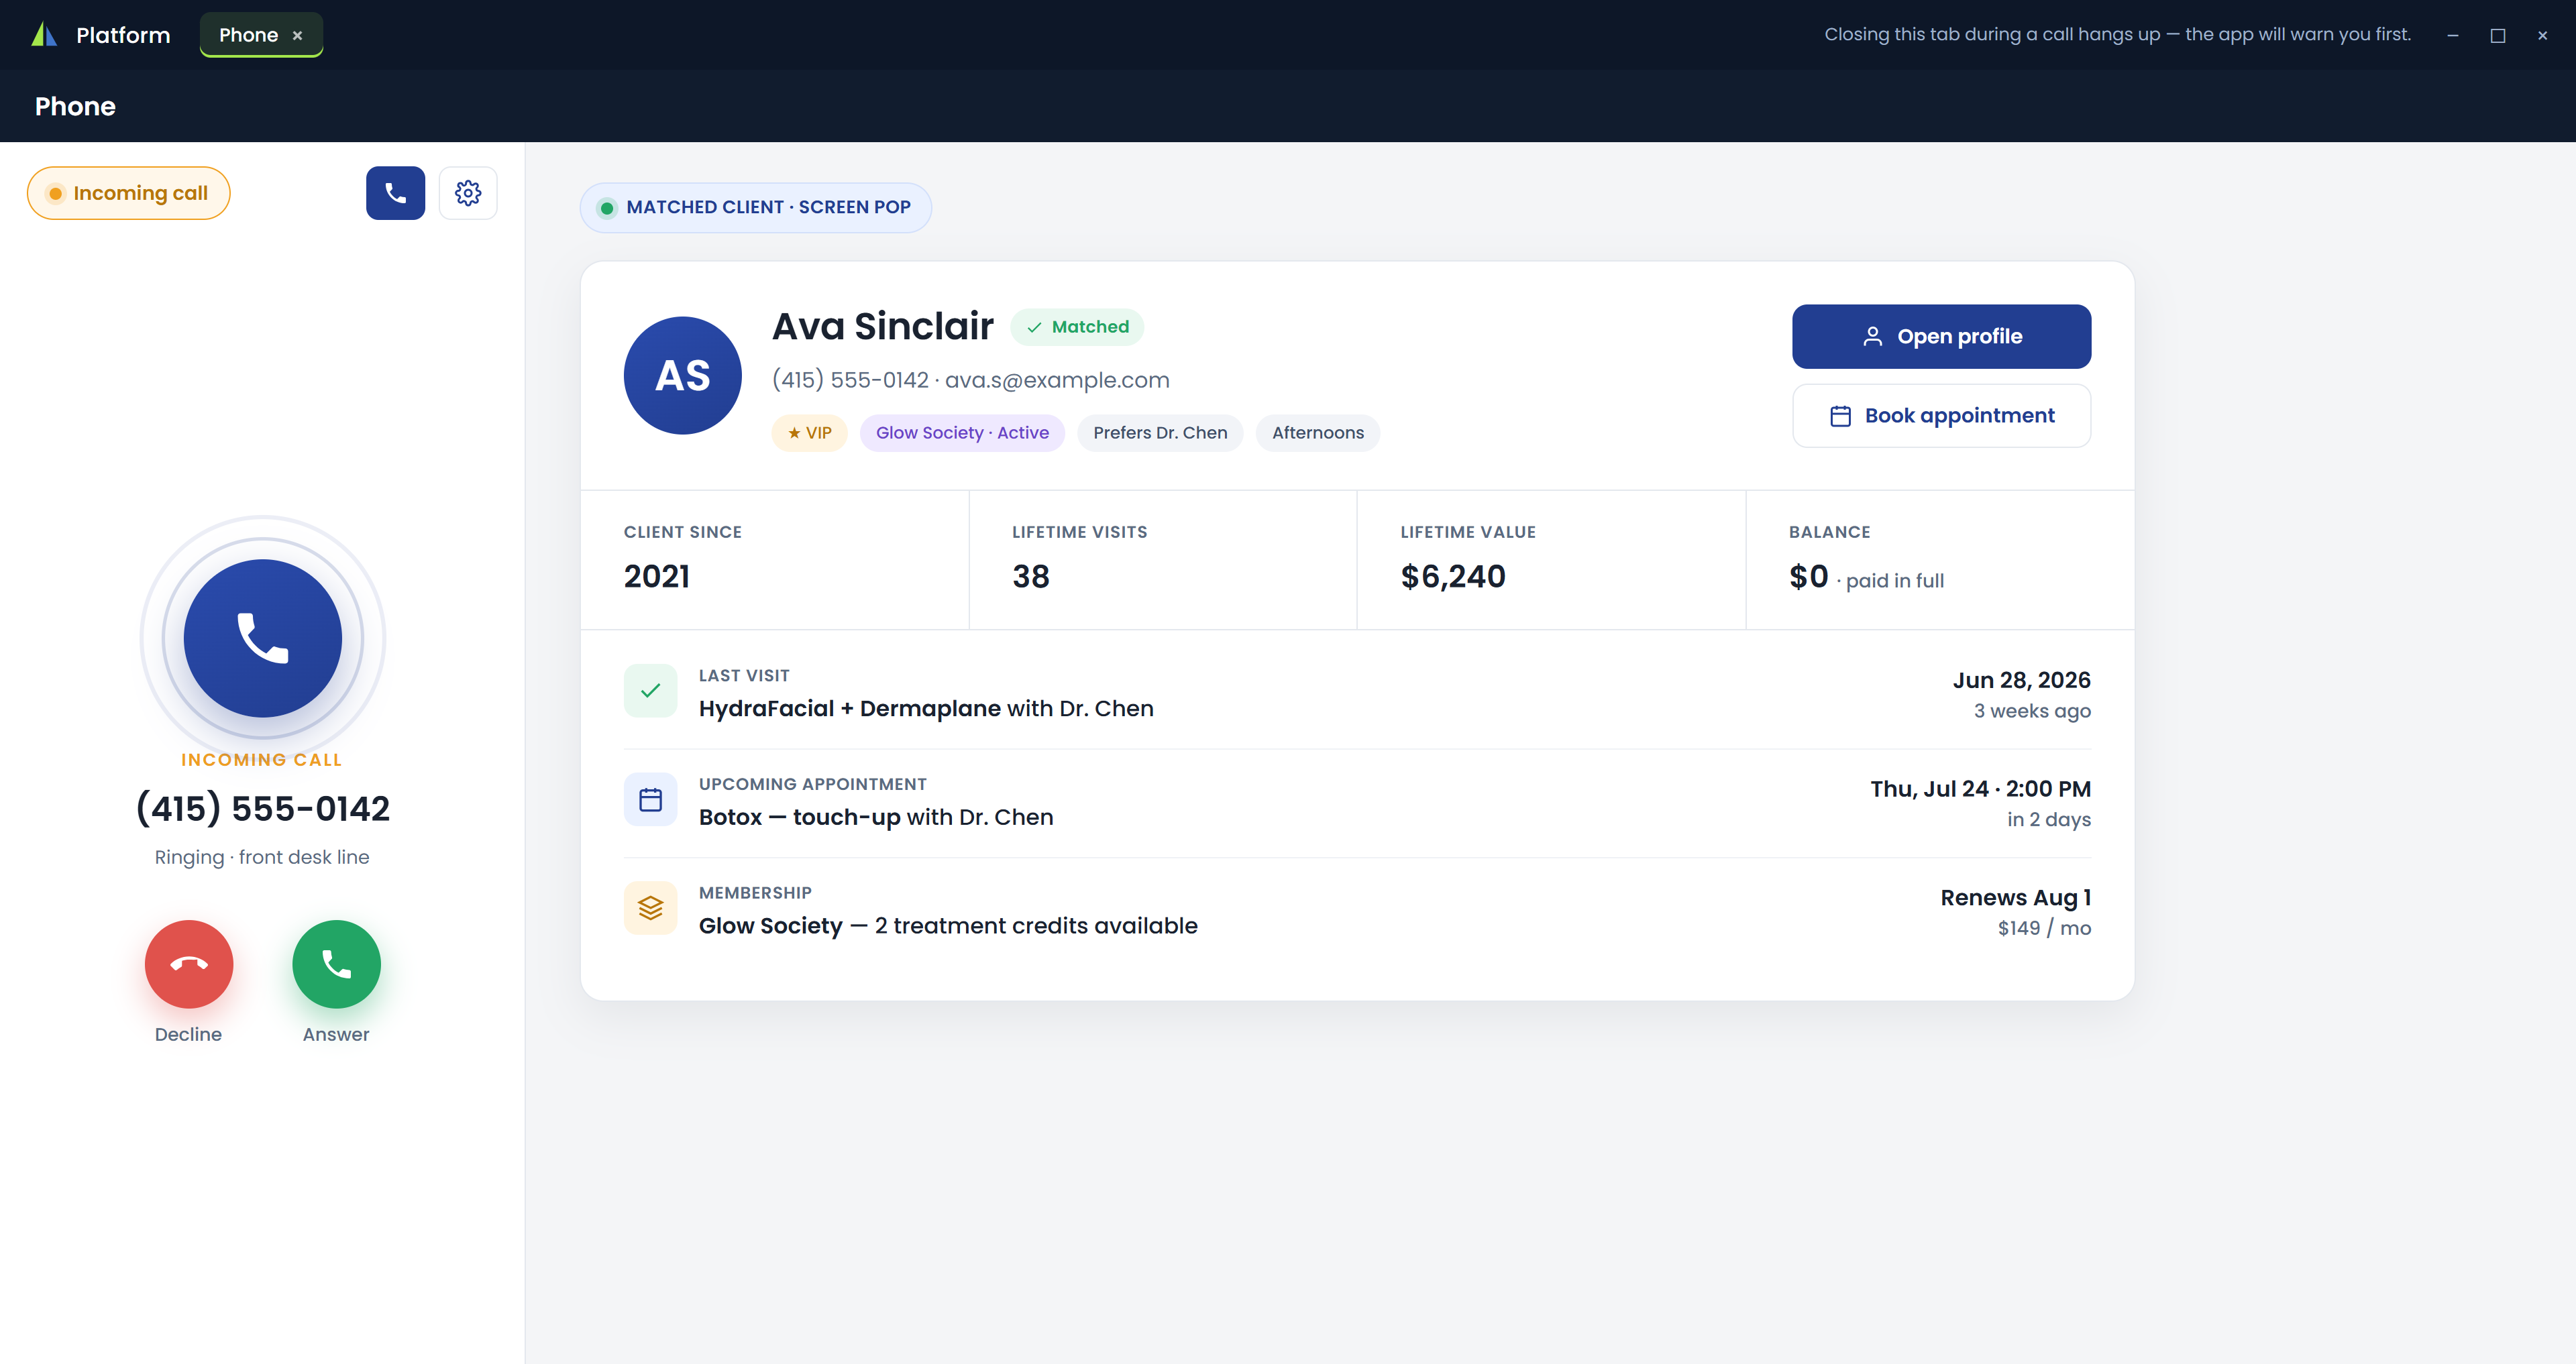The image size is (2576, 1364).
Task: Open Ava Sinclair's profile
Action: pyautogui.click(x=1941, y=336)
